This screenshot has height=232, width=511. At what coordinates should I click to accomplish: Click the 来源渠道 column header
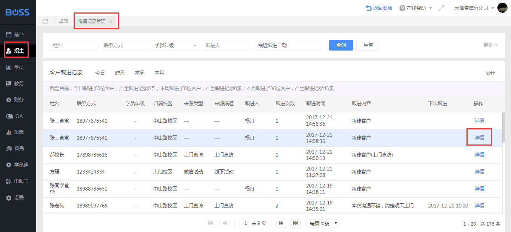click(224, 103)
